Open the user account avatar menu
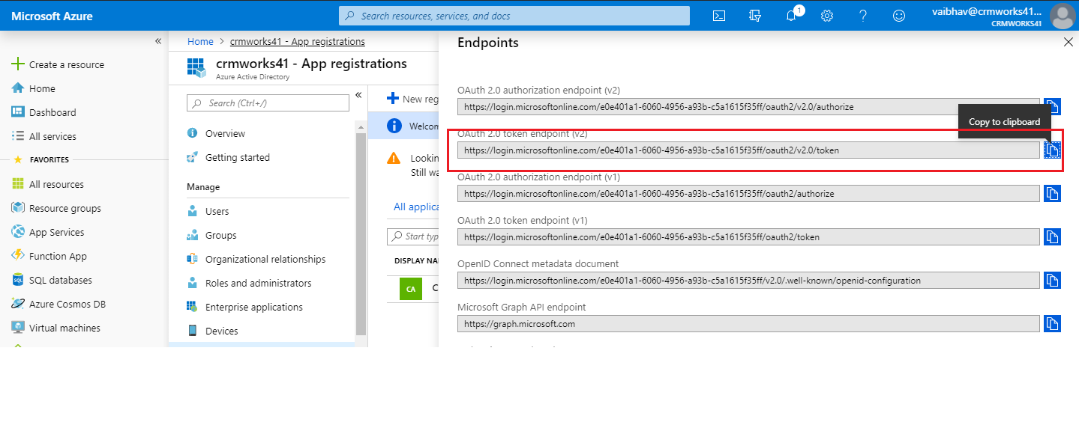 click(x=1063, y=16)
